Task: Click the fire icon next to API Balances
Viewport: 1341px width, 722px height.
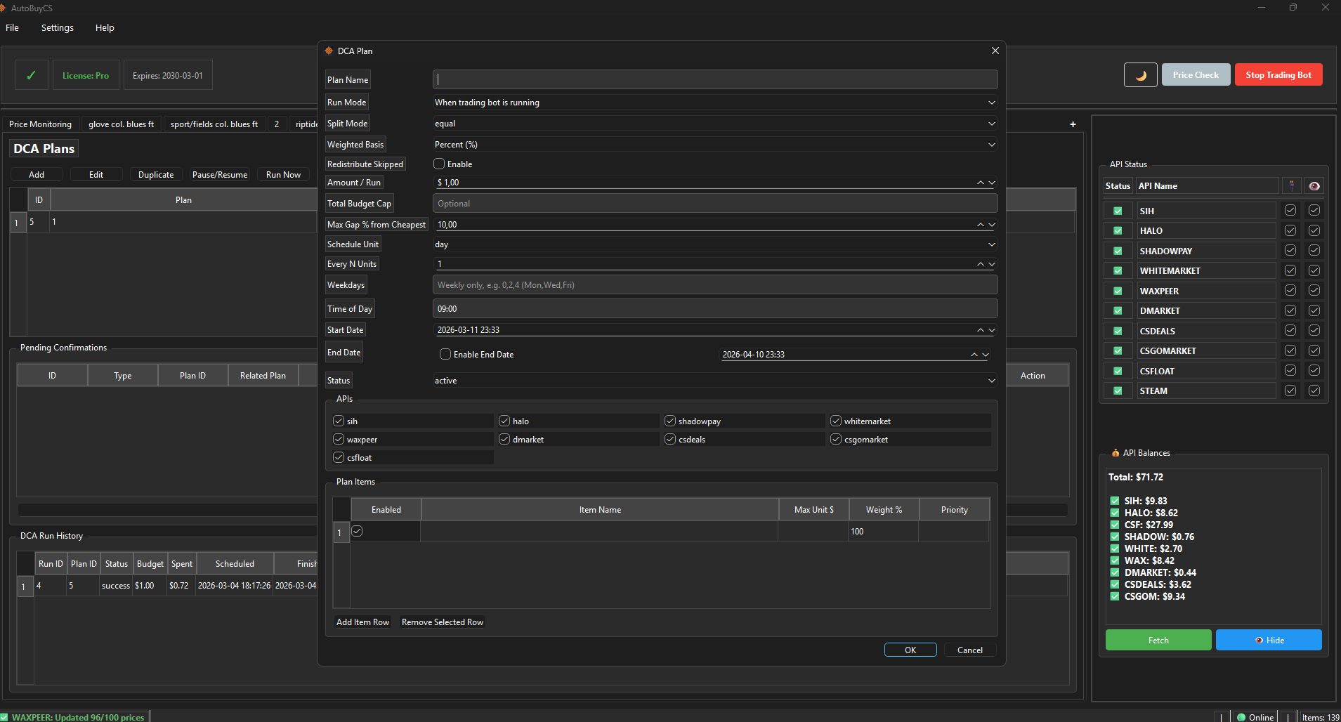Action: 1115,453
